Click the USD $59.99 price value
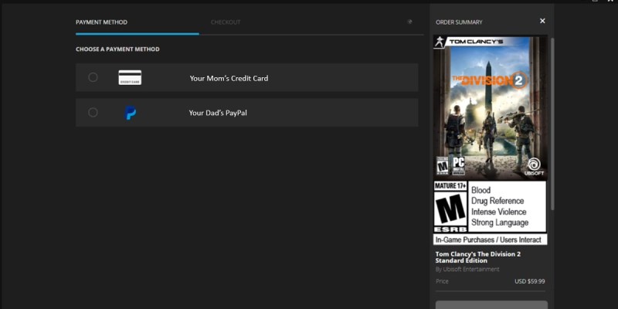The height and width of the screenshot is (309, 618). (530, 281)
